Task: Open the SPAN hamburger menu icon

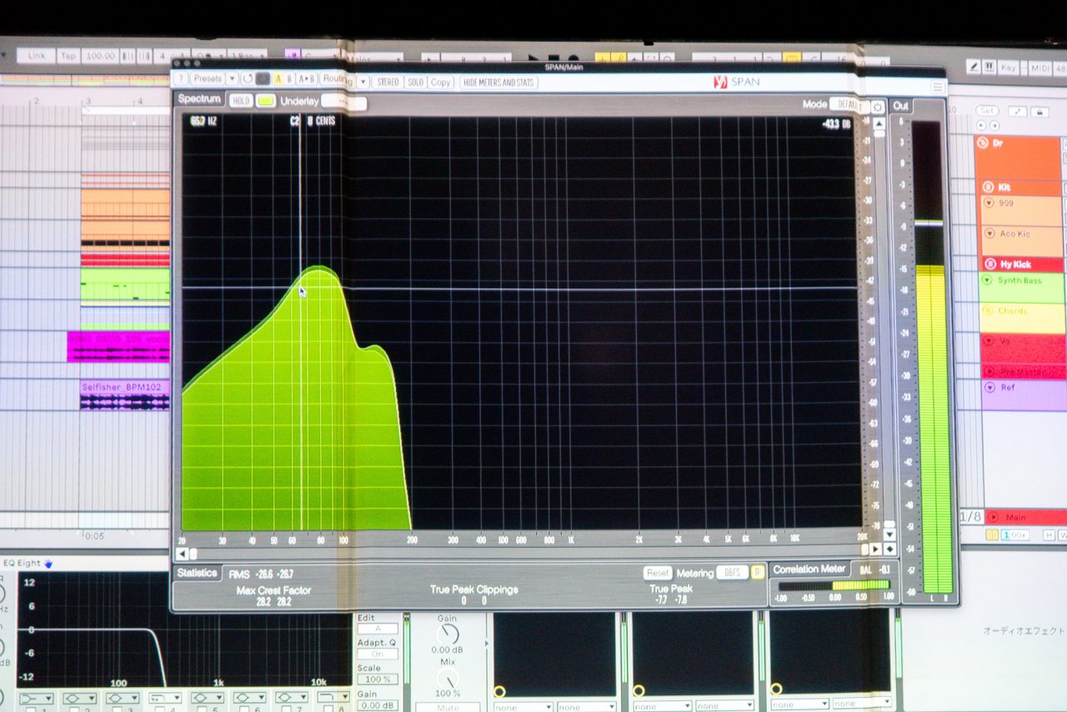Action: (x=938, y=87)
